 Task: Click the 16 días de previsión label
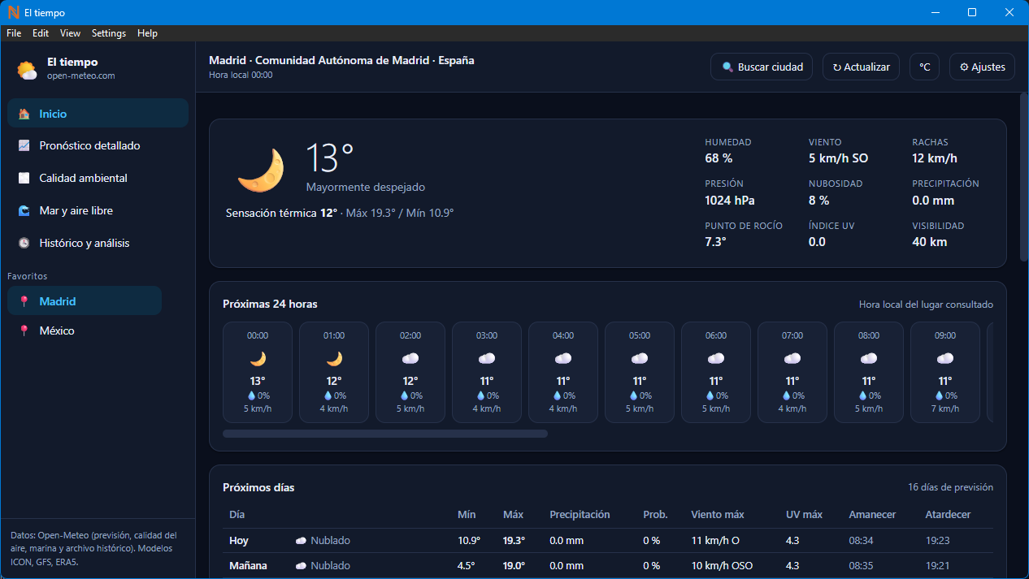(950, 487)
